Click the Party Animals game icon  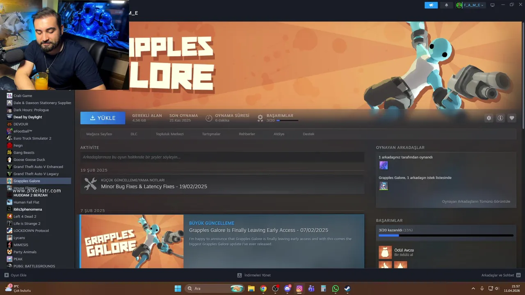9,252
